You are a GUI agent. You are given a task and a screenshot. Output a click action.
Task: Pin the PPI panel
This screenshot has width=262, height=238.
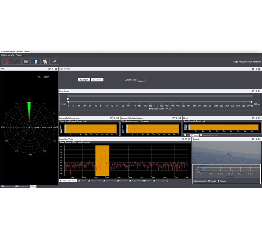point(53,69)
